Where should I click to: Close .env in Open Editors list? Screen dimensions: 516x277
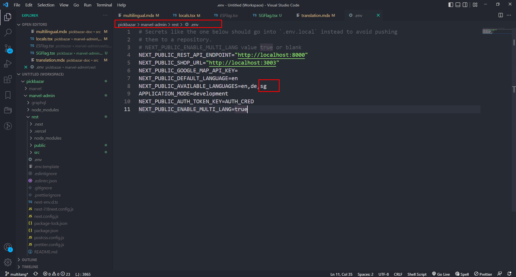26,67
